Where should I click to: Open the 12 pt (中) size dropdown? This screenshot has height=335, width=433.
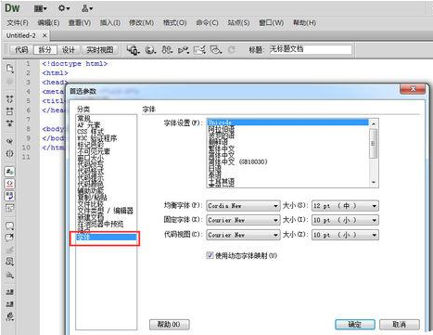(345, 206)
